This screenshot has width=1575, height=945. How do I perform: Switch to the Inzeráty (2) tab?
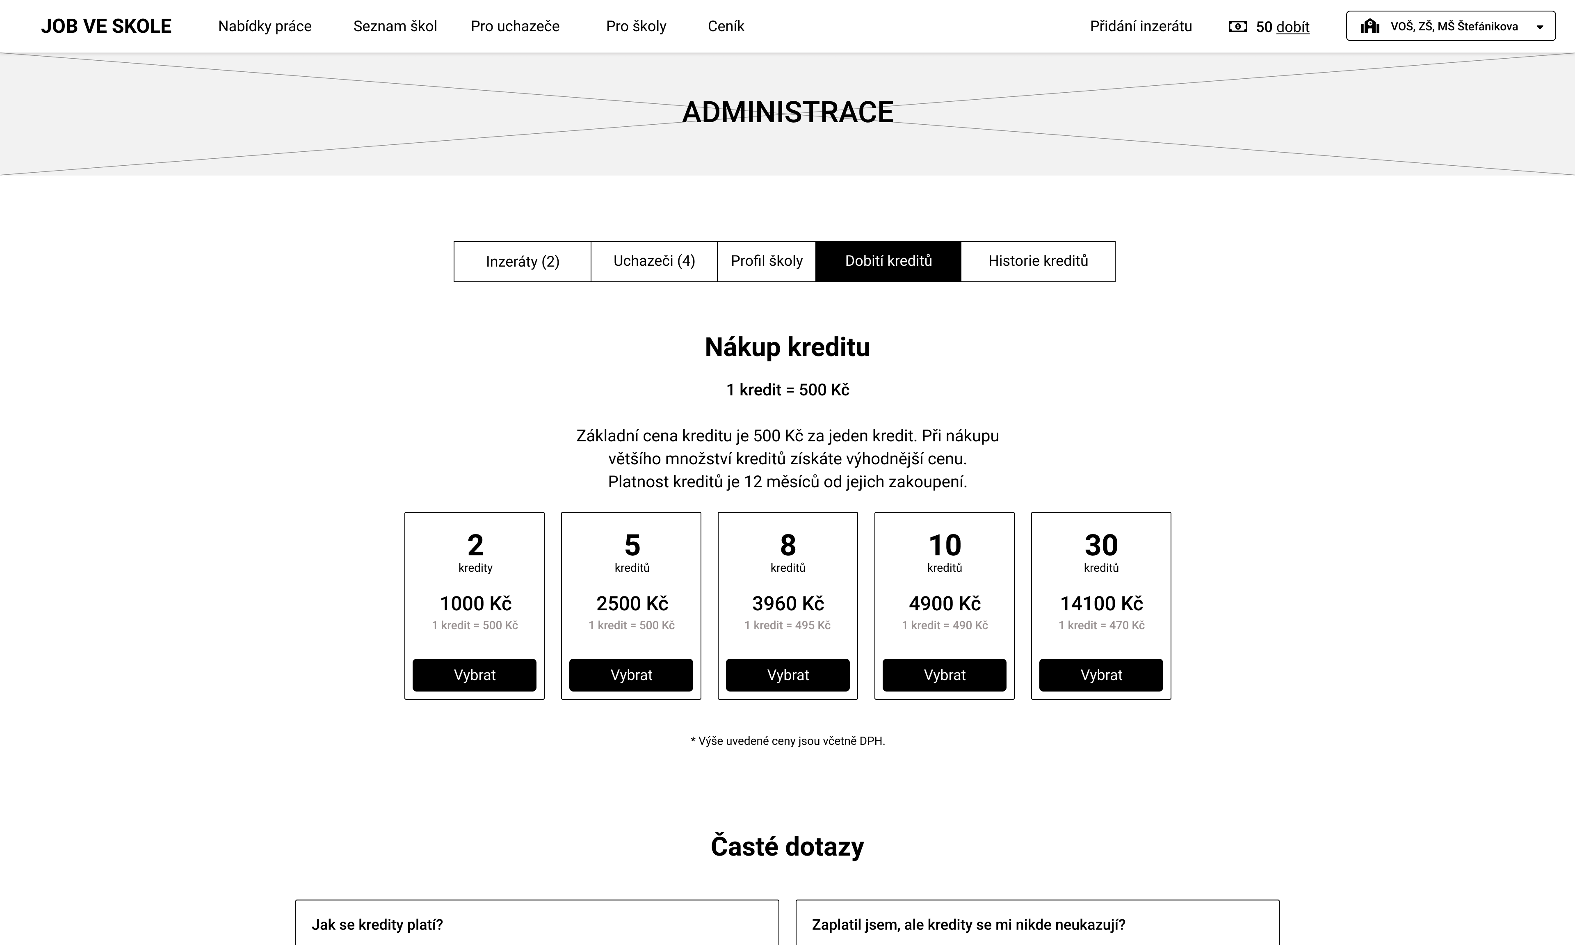(x=523, y=262)
